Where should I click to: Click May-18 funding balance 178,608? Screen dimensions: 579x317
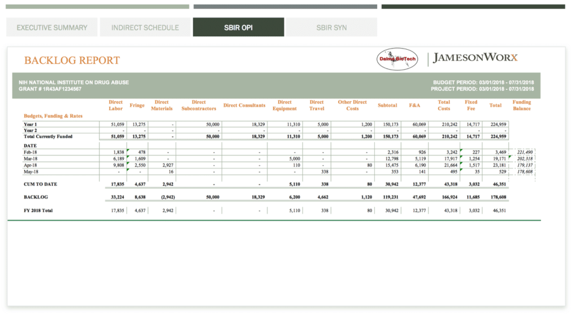[525, 172]
